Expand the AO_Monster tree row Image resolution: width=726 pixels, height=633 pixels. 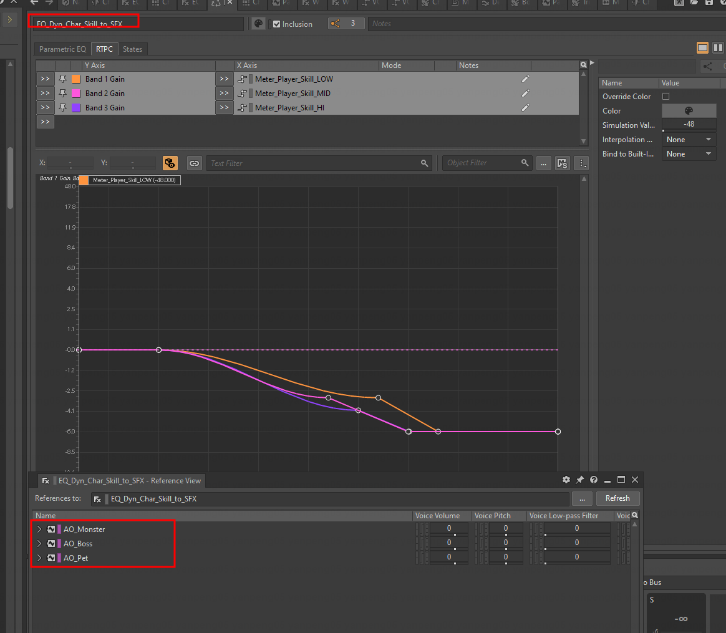pos(39,529)
